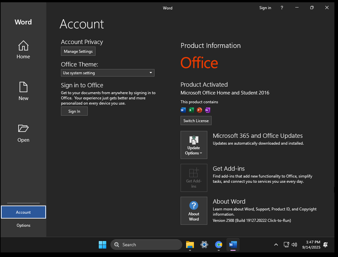The width and height of the screenshot is (338, 257).
Task: Open Help question mark in title bar
Action: point(282,8)
